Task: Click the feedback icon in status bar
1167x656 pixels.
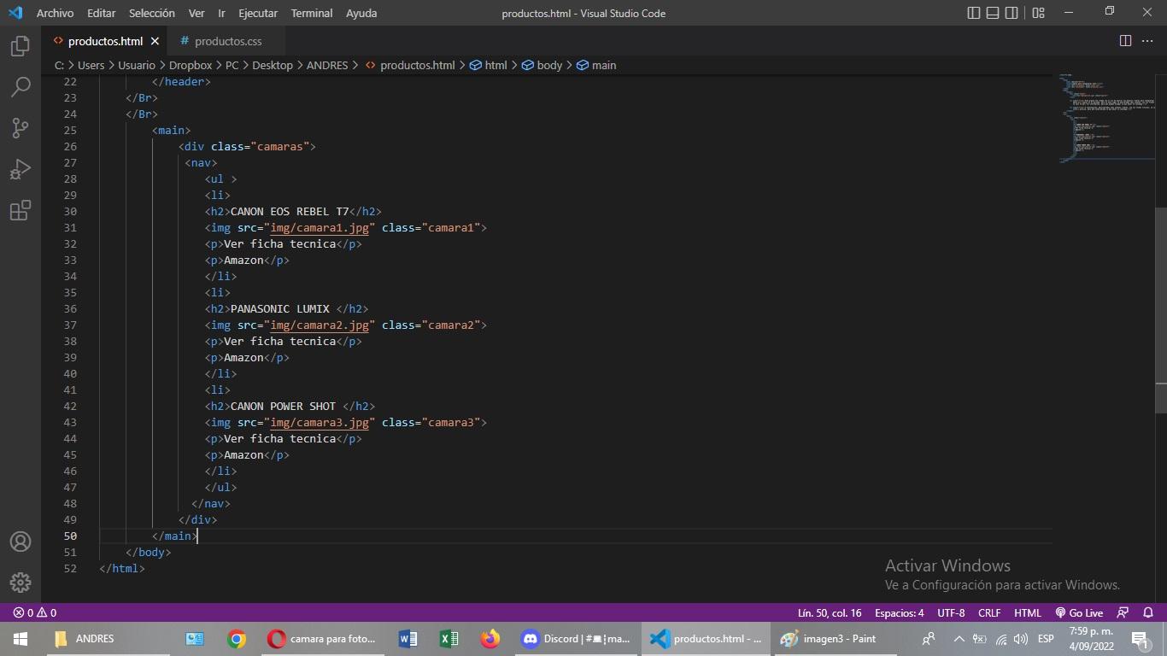Action: (x=1123, y=612)
